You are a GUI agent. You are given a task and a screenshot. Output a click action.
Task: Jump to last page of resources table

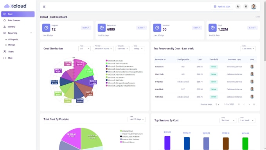pos(254,104)
